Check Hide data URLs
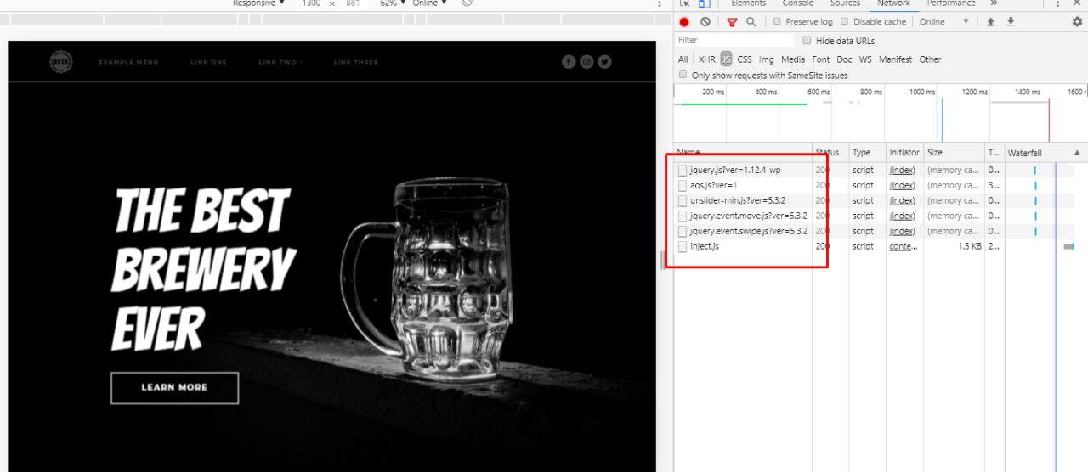The width and height of the screenshot is (1088, 472). coord(807,41)
